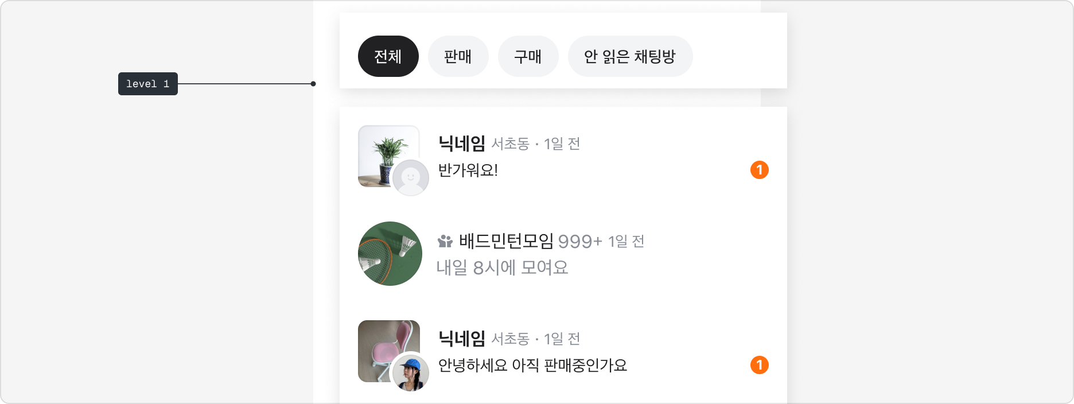Open the badminton group chat image
Image resolution: width=1074 pixels, height=404 pixels.
(390, 254)
